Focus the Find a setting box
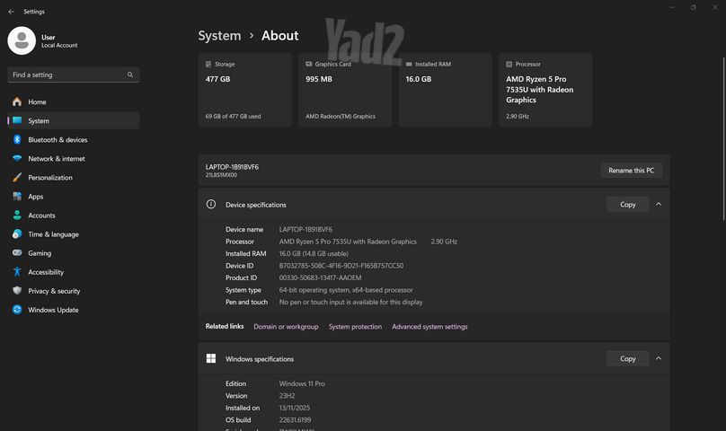The height and width of the screenshot is (431, 726). [74, 75]
